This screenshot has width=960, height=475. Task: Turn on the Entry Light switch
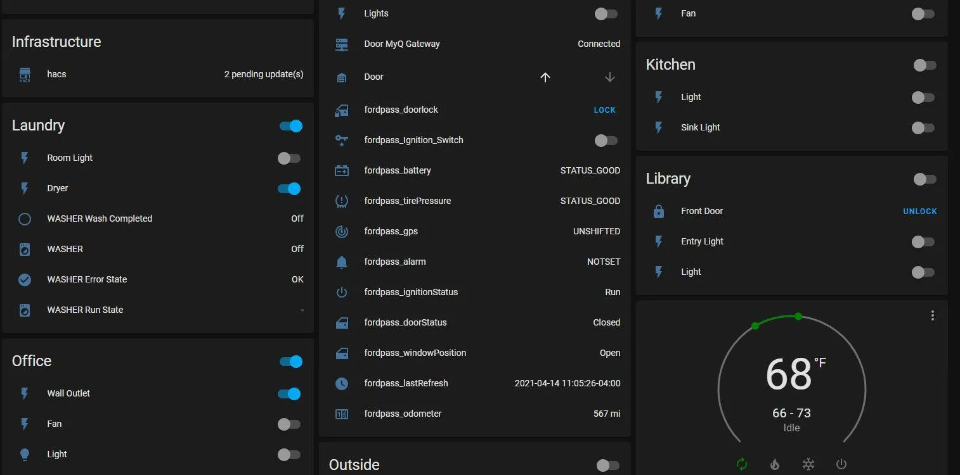point(923,242)
